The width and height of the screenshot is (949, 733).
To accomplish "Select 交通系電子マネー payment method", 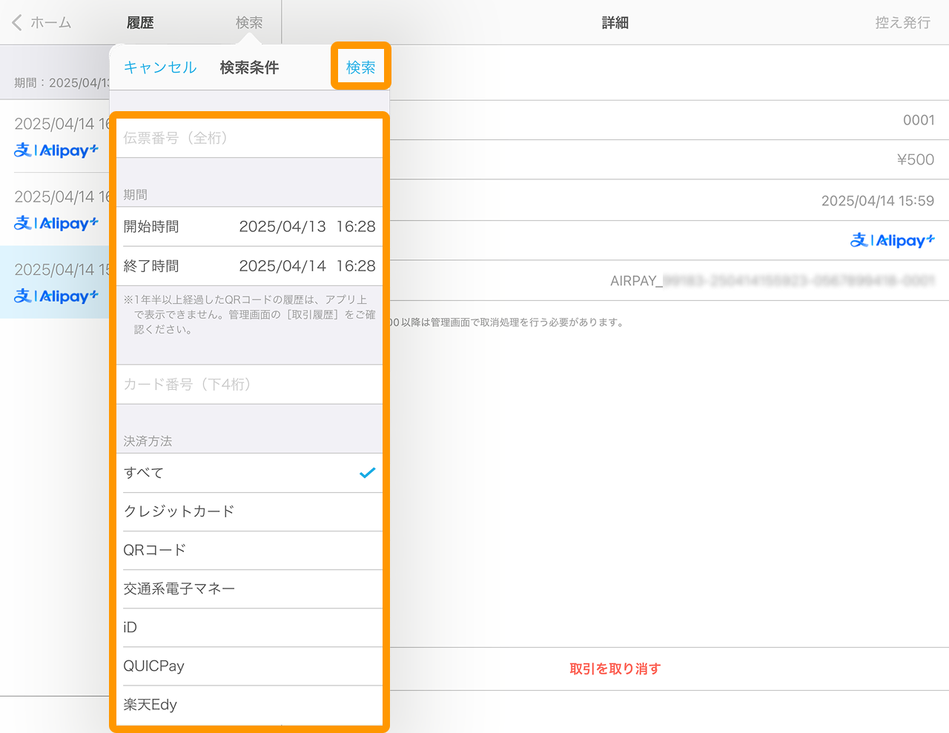I will coord(249,588).
